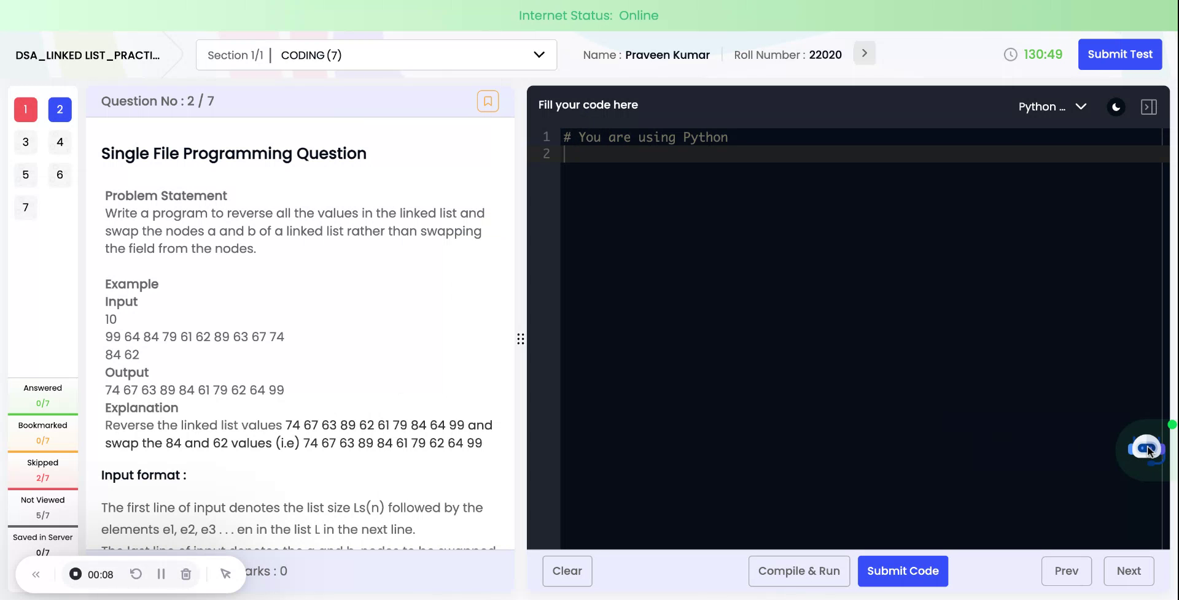Click the Skipped 2/7 filter

click(42, 469)
